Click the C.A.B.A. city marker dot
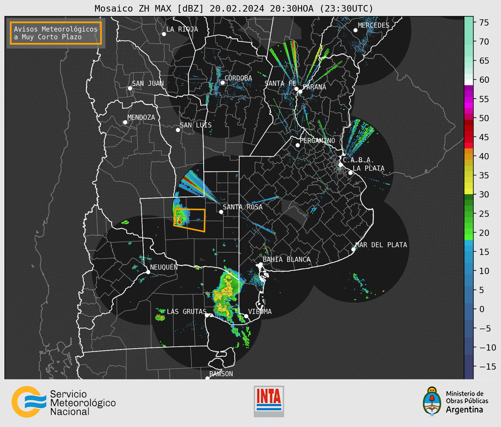Screen dimensions: 501x427 [341, 165]
